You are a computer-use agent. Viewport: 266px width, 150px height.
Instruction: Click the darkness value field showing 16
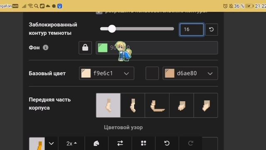(x=192, y=30)
